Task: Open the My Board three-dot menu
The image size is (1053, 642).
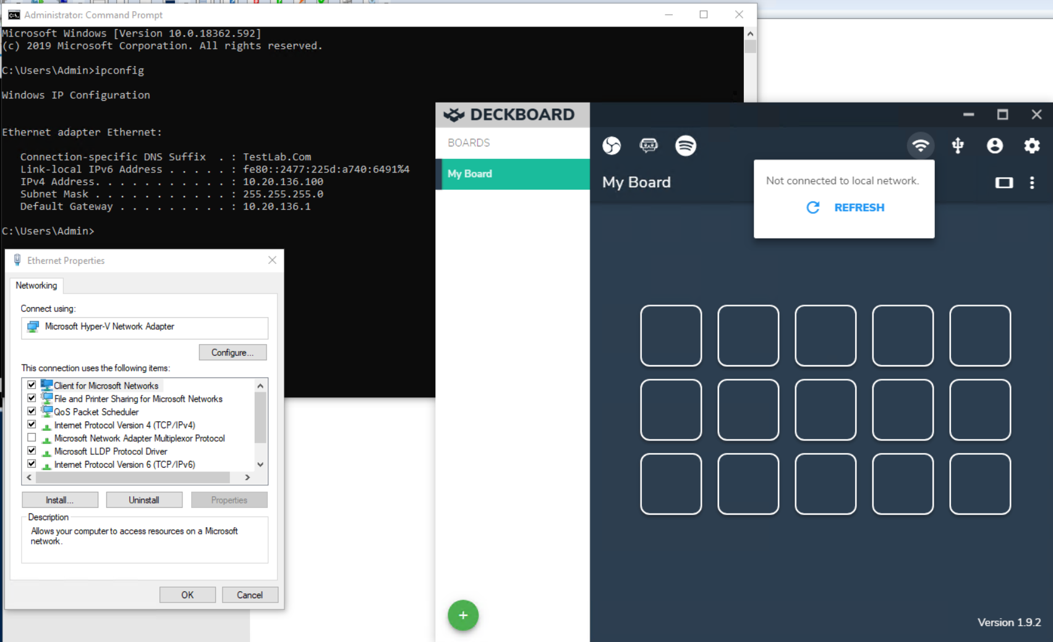Action: tap(1032, 182)
